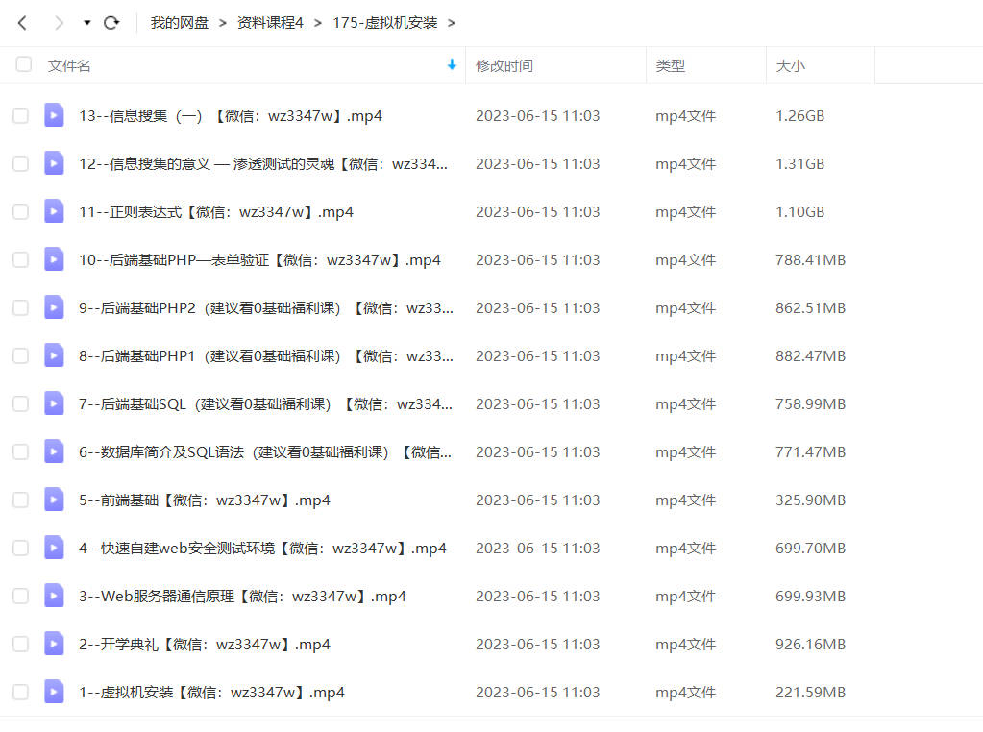Image resolution: width=983 pixels, height=732 pixels.
Task: Check the box for 4--快速自建web安全测试环境 file
Action: point(21,549)
